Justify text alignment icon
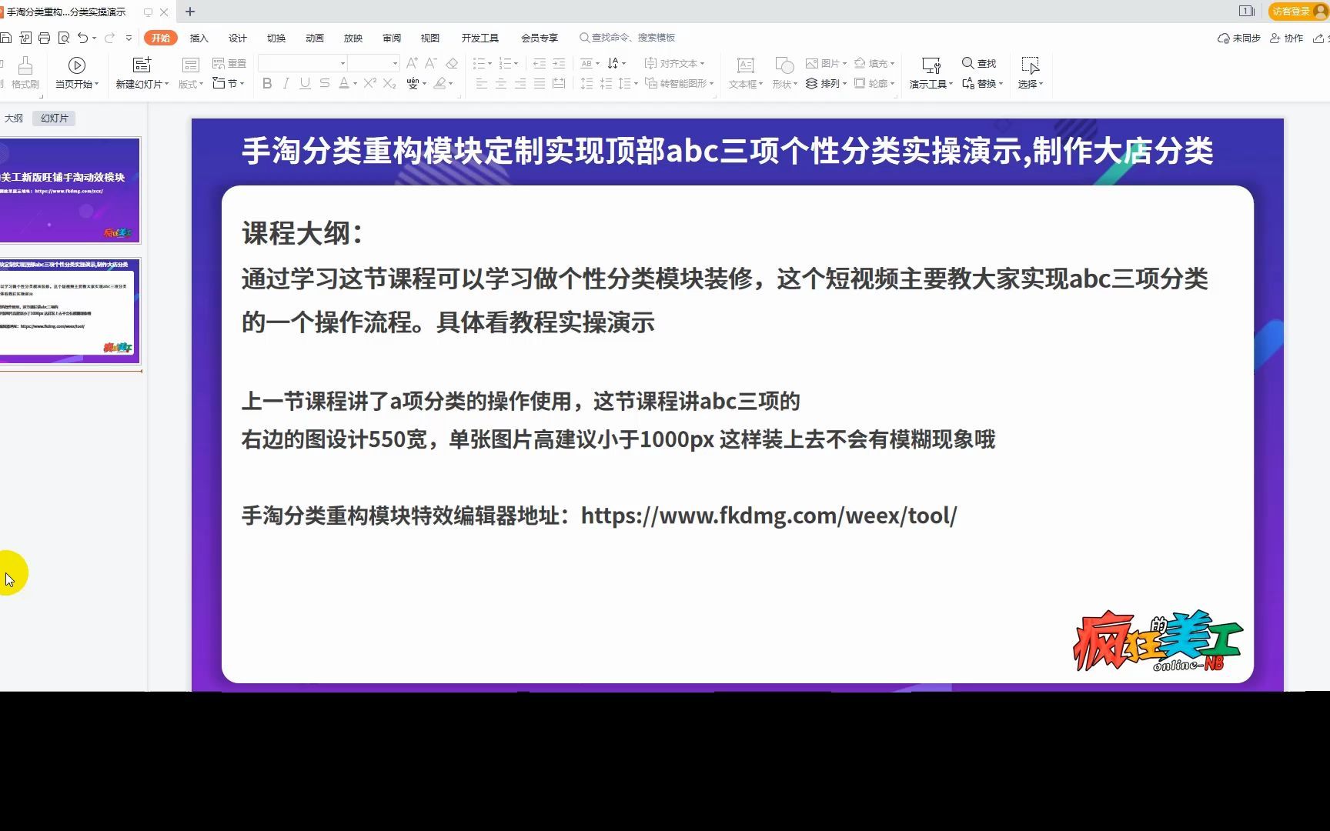Screen dimensions: 1330x831 pos(540,83)
